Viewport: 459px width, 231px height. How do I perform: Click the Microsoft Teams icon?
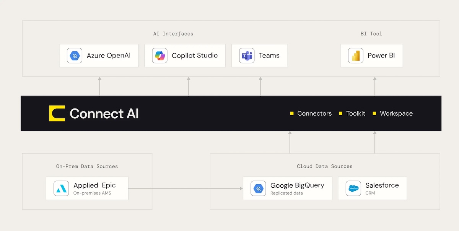[x=247, y=56]
